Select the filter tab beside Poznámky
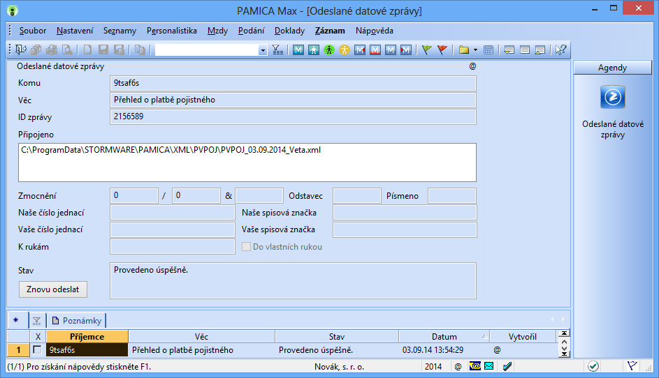 pos(37,321)
